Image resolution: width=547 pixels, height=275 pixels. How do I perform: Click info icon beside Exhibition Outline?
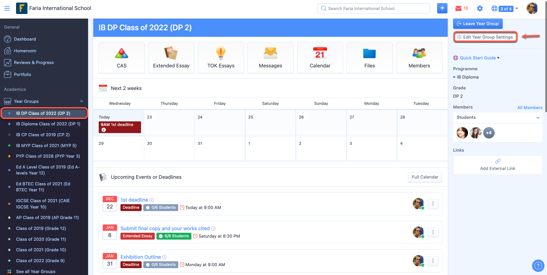click(165, 257)
